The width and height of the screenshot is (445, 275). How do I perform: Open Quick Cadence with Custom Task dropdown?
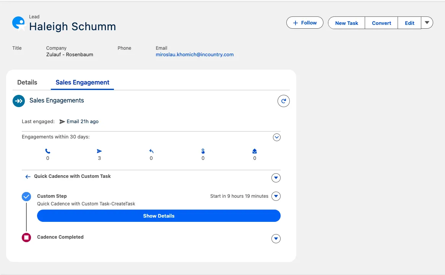click(x=276, y=178)
